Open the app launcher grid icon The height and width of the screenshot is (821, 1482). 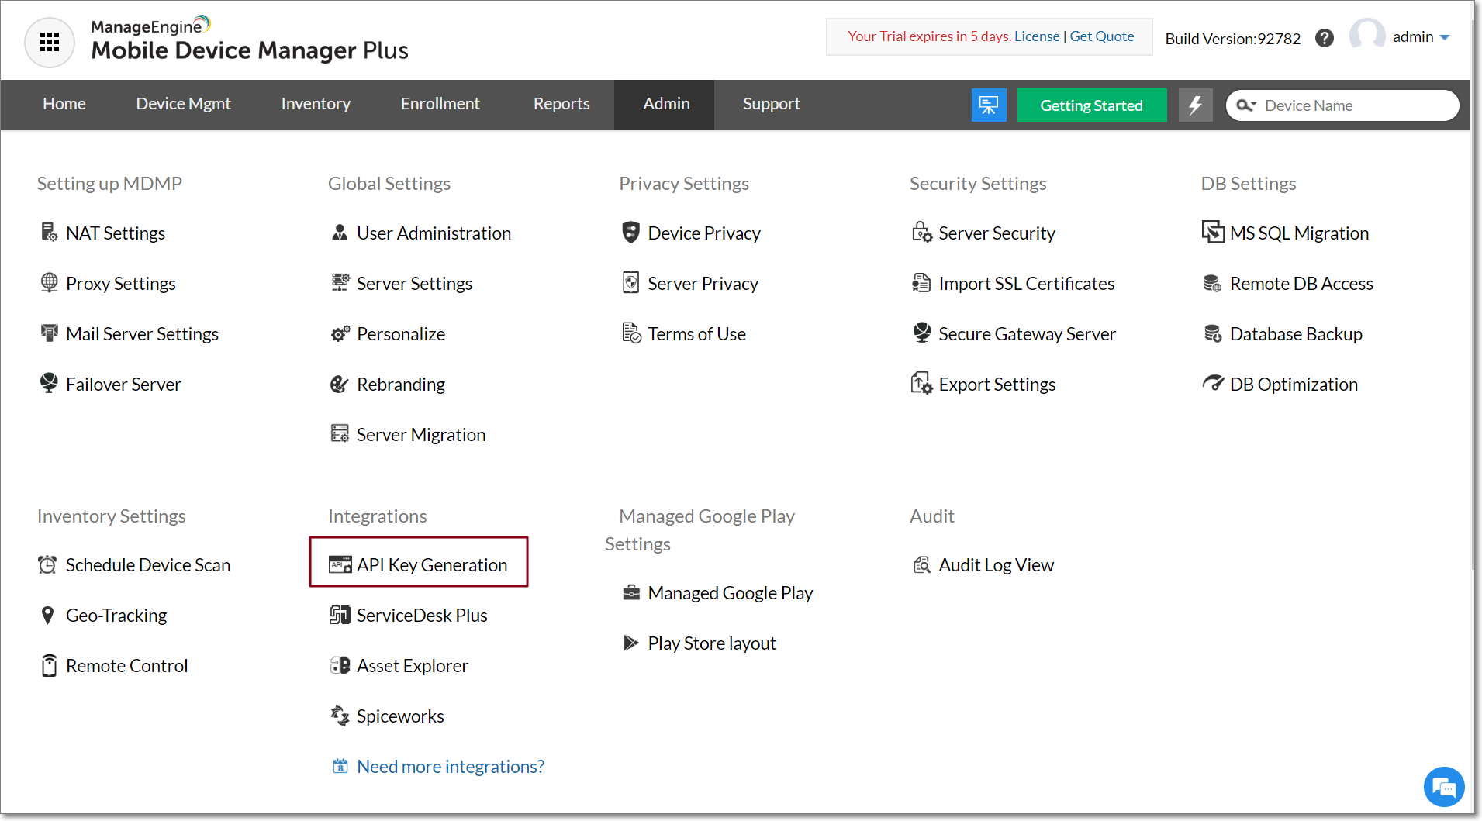pos(49,42)
